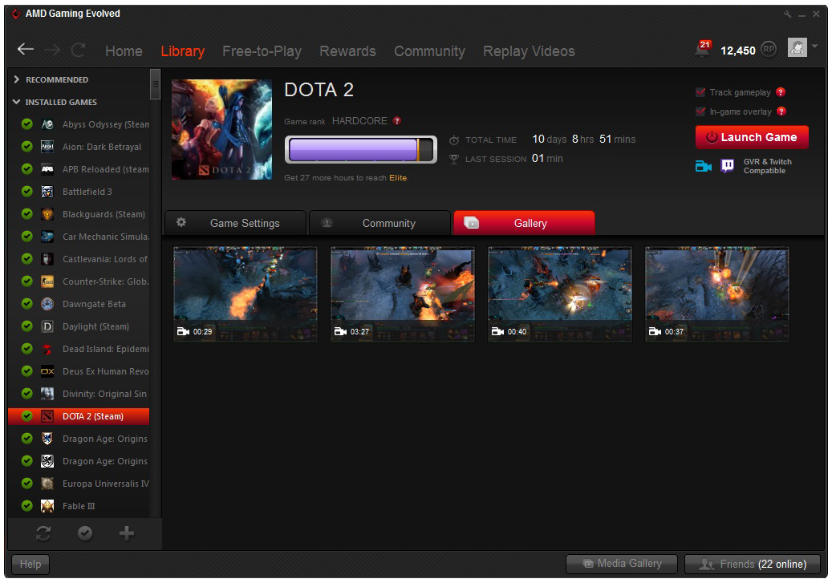Switch to the Game Settings tab
This screenshot has height=583, width=832.
coord(234,223)
